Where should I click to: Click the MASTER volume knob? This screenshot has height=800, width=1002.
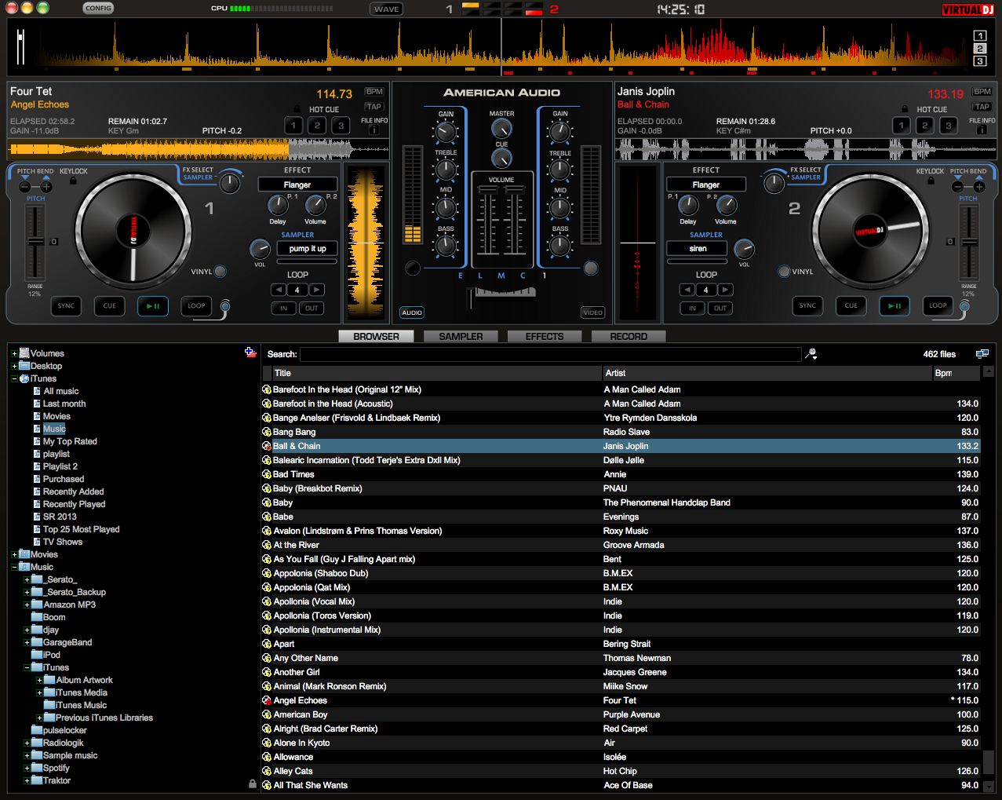(501, 129)
